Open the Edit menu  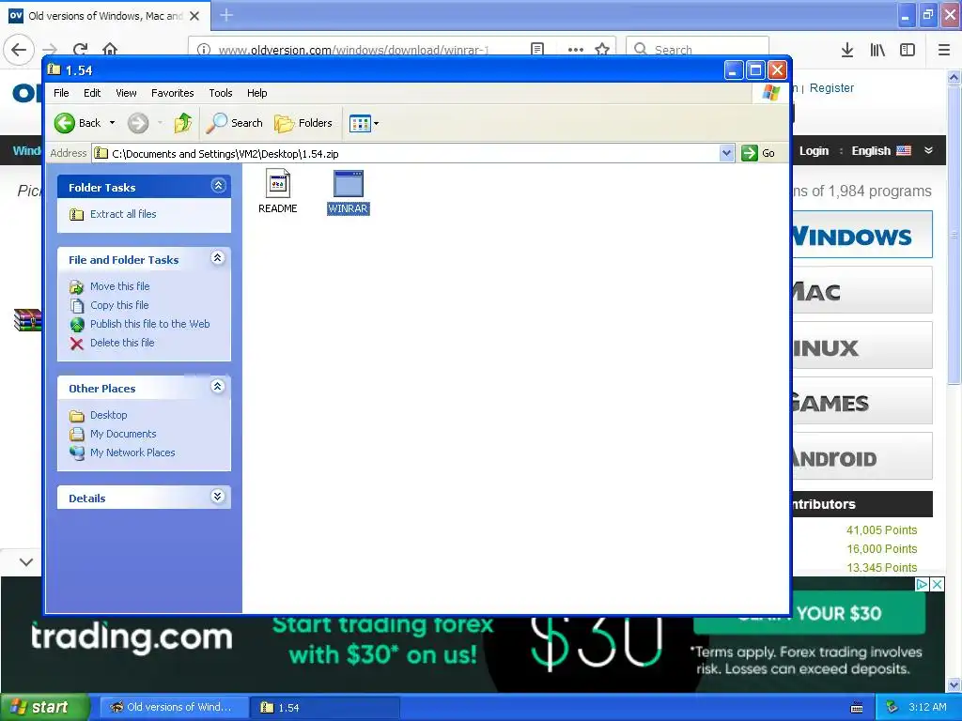[92, 93]
